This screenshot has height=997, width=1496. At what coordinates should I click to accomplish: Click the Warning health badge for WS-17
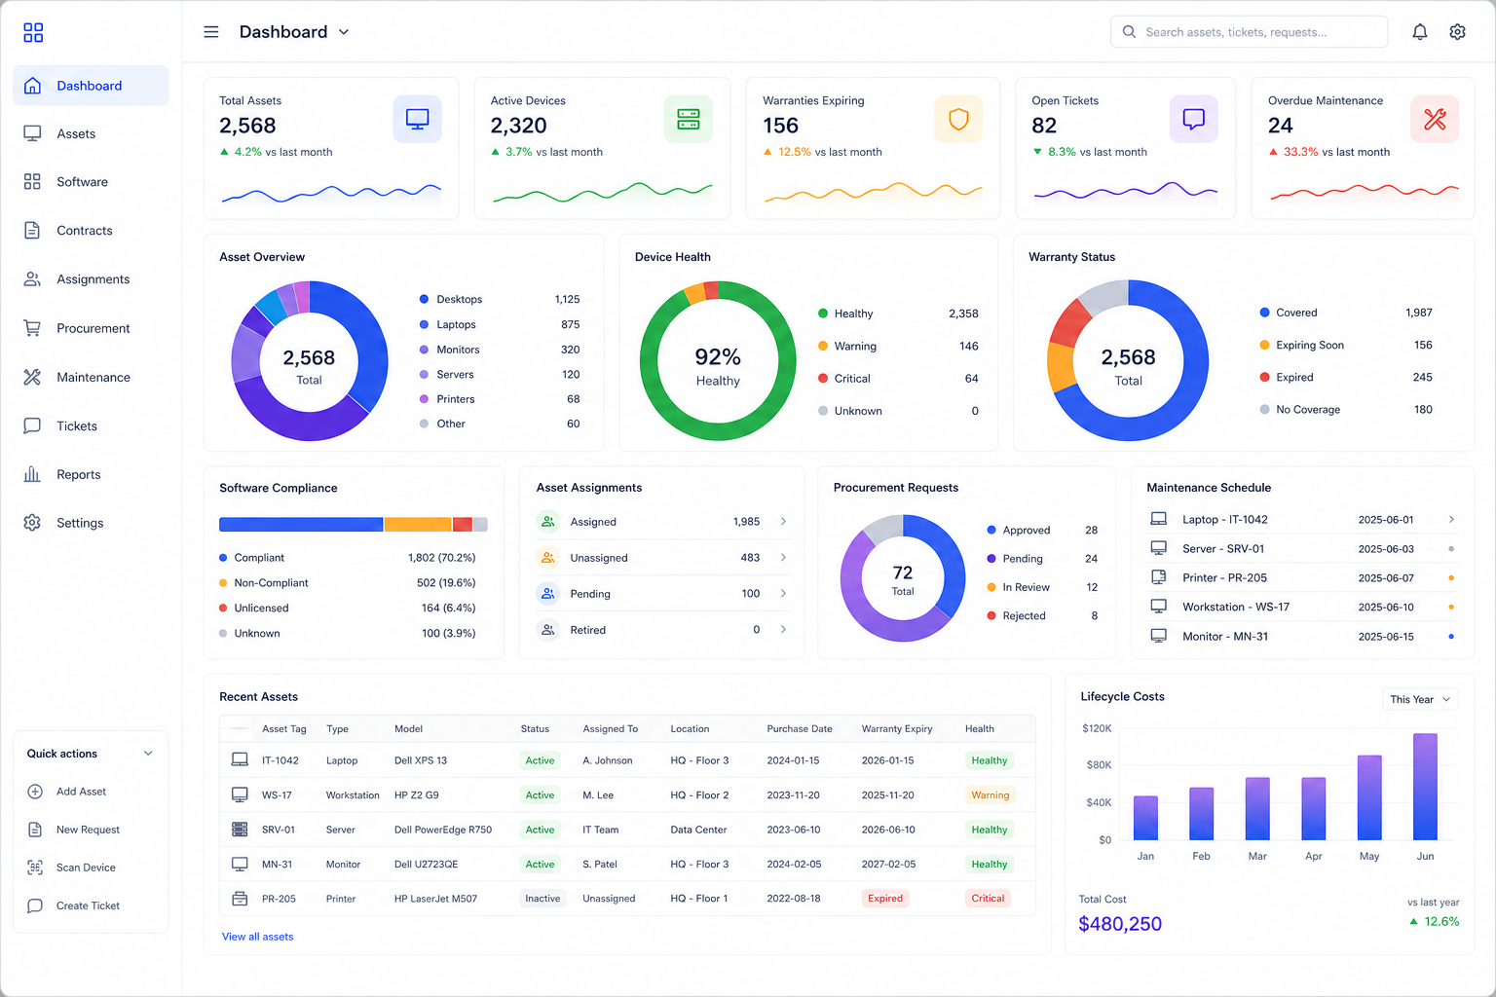[x=990, y=795]
